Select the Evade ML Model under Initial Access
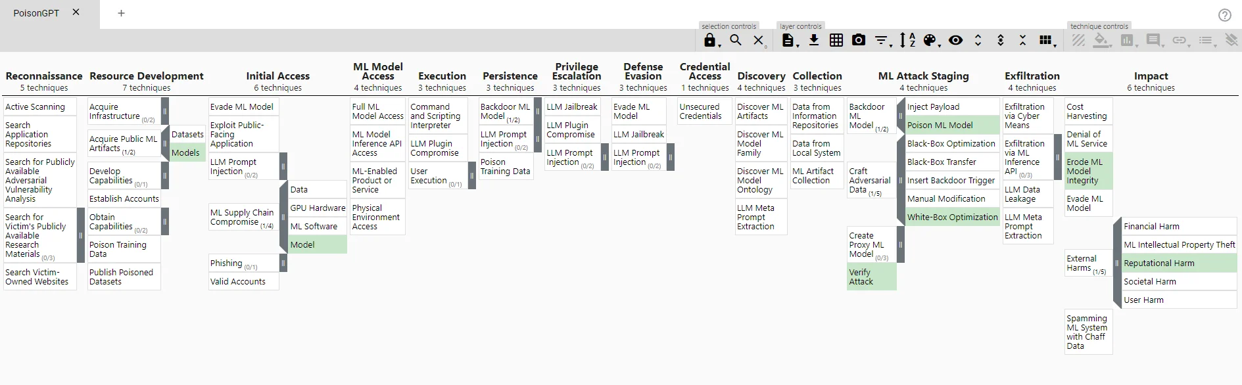The height and width of the screenshot is (385, 1242). coord(244,106)
